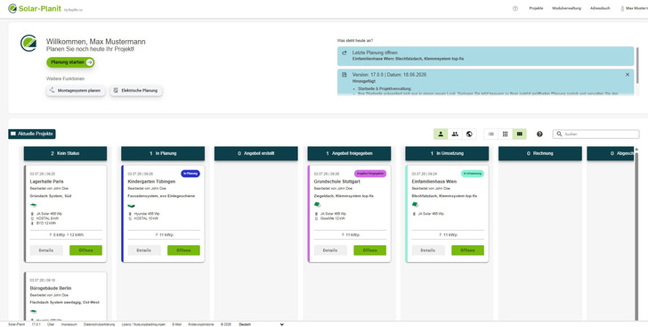Screen dimensions: 648x327
Task: Click the module icon beside JA Solar on Wien card
Action: pos(414,214)
